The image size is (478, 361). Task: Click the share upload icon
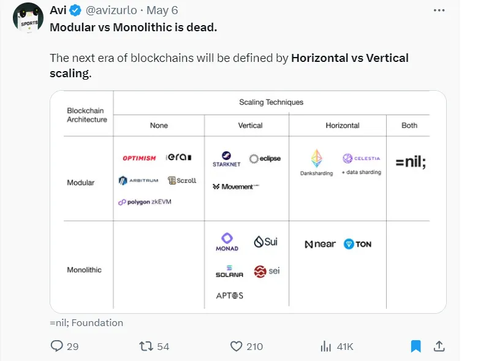pyautogui.click(x=439, y=346)
